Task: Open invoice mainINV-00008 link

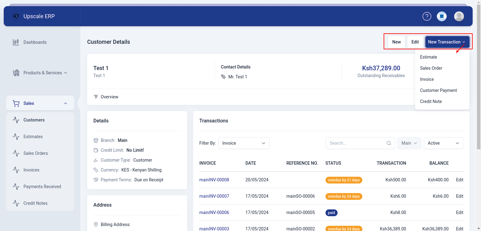Action: [214, 180]
